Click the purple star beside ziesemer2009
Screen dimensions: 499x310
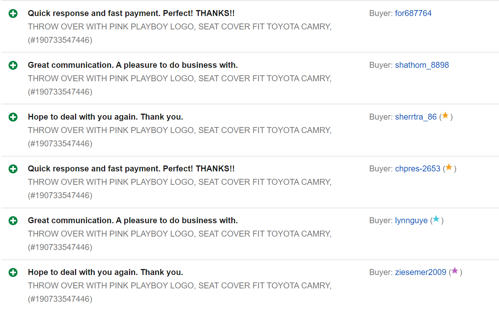click(455, 271)
